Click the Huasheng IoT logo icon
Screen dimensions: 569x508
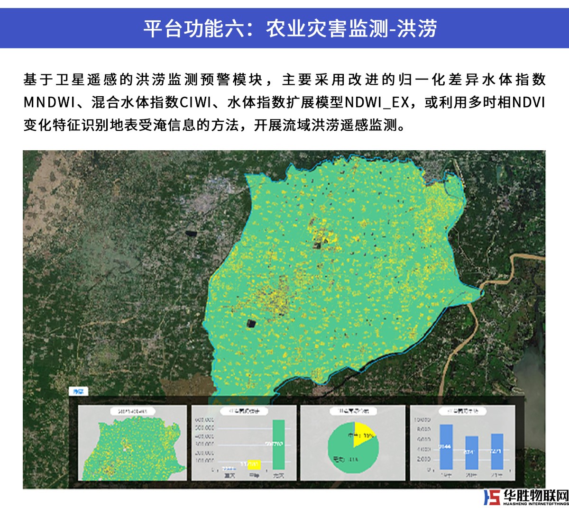tap(491, 497)
